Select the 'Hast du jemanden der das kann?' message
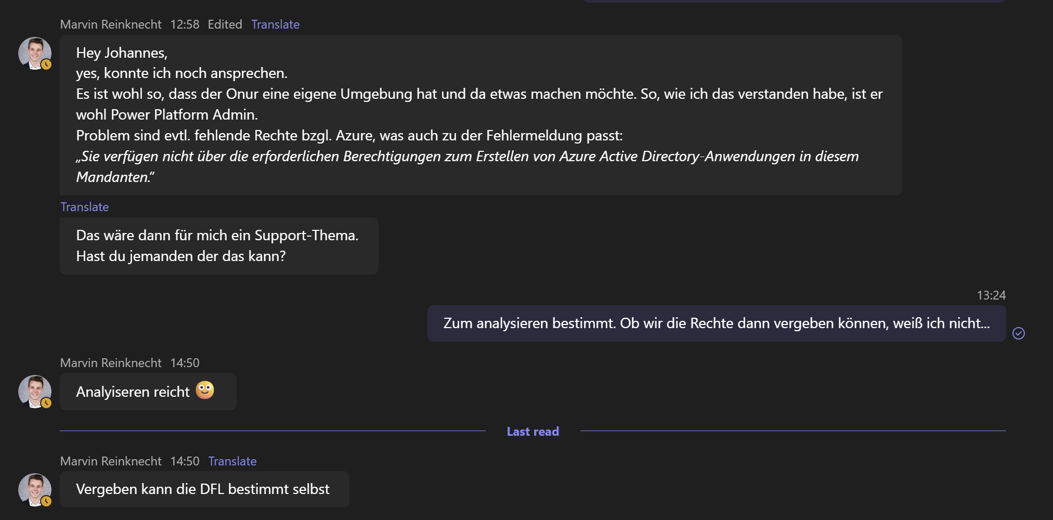The height and width of the screenshot is (520, 1053). (180, 256)
